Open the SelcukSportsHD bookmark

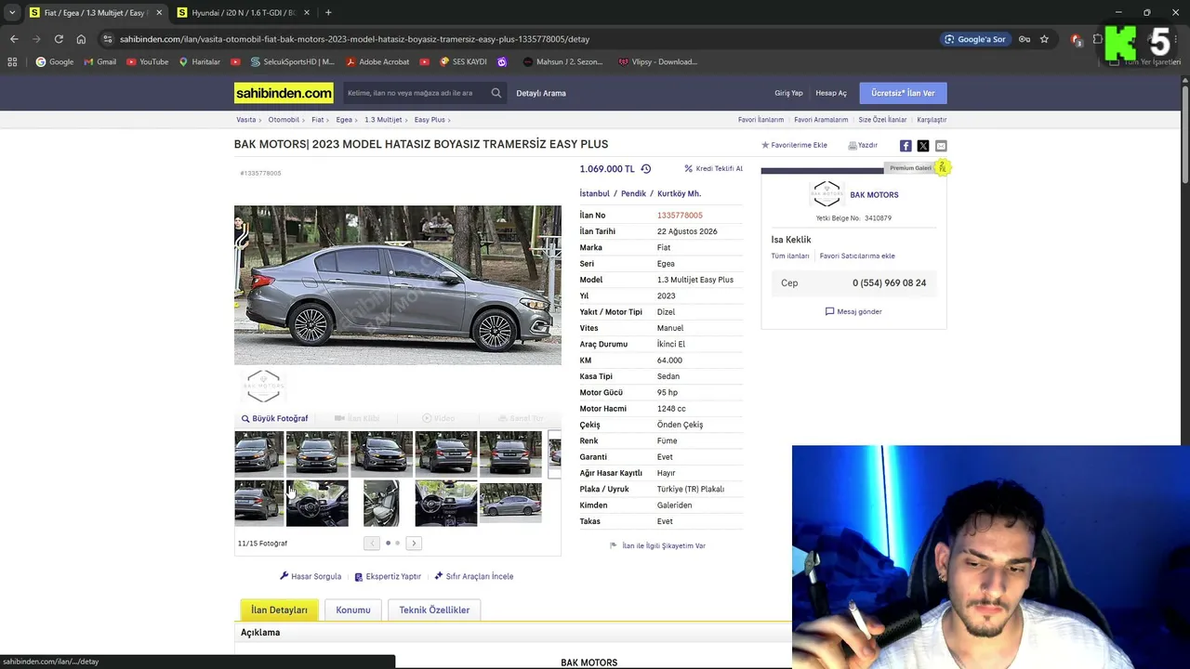pos(291,62)
